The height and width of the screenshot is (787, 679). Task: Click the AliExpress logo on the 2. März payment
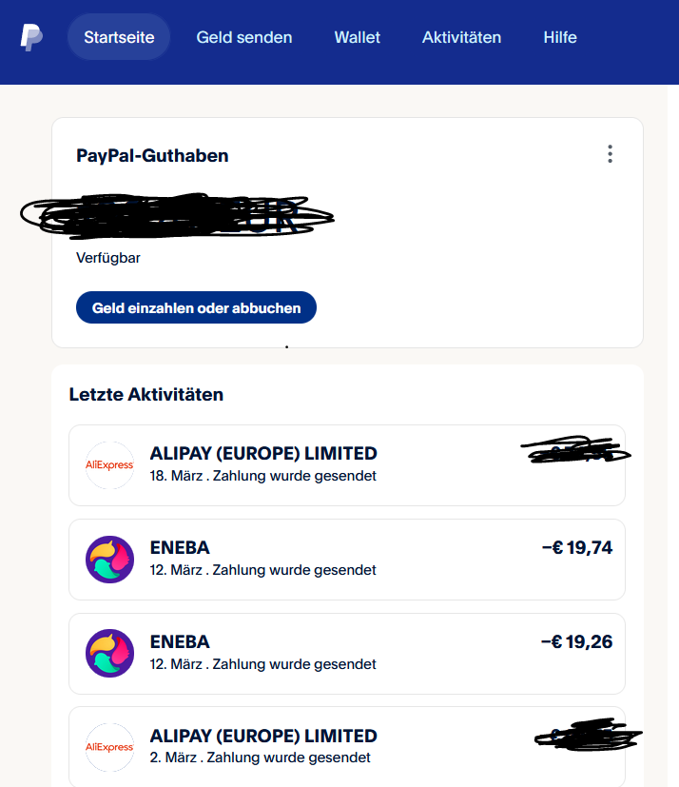[x=110, y=747]
